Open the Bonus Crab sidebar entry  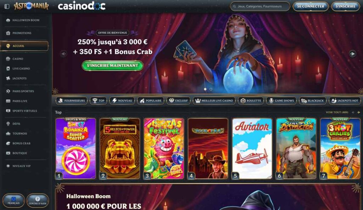point(24,143)
